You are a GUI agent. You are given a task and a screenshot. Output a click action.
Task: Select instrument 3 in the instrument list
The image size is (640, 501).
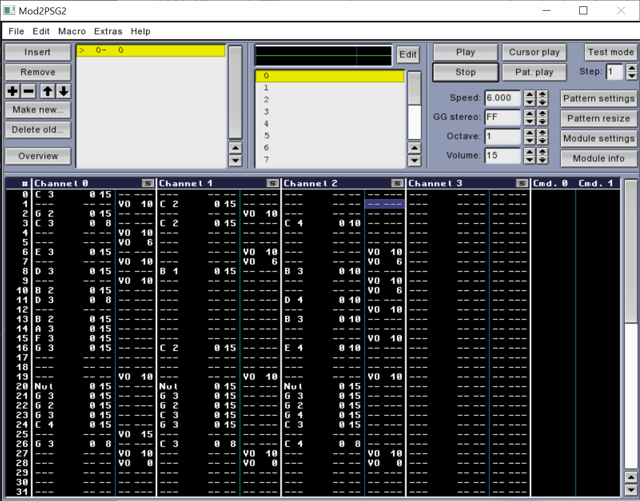[330, 112]
